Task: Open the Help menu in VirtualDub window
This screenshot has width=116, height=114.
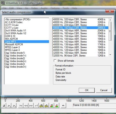Action: pos(74,8)
